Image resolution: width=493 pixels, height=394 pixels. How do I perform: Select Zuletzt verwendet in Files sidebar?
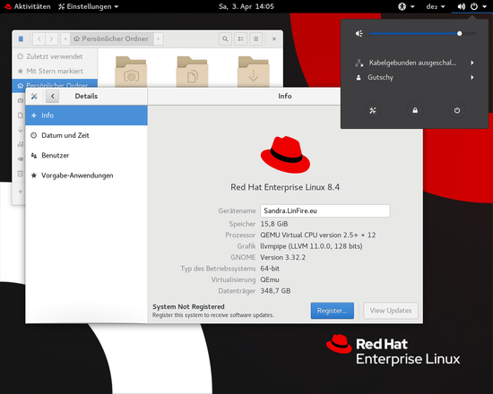(x=55, y=56)
